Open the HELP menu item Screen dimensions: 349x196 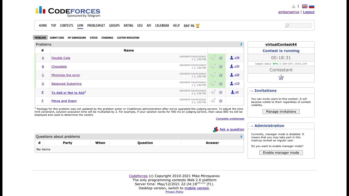point(176,26)
